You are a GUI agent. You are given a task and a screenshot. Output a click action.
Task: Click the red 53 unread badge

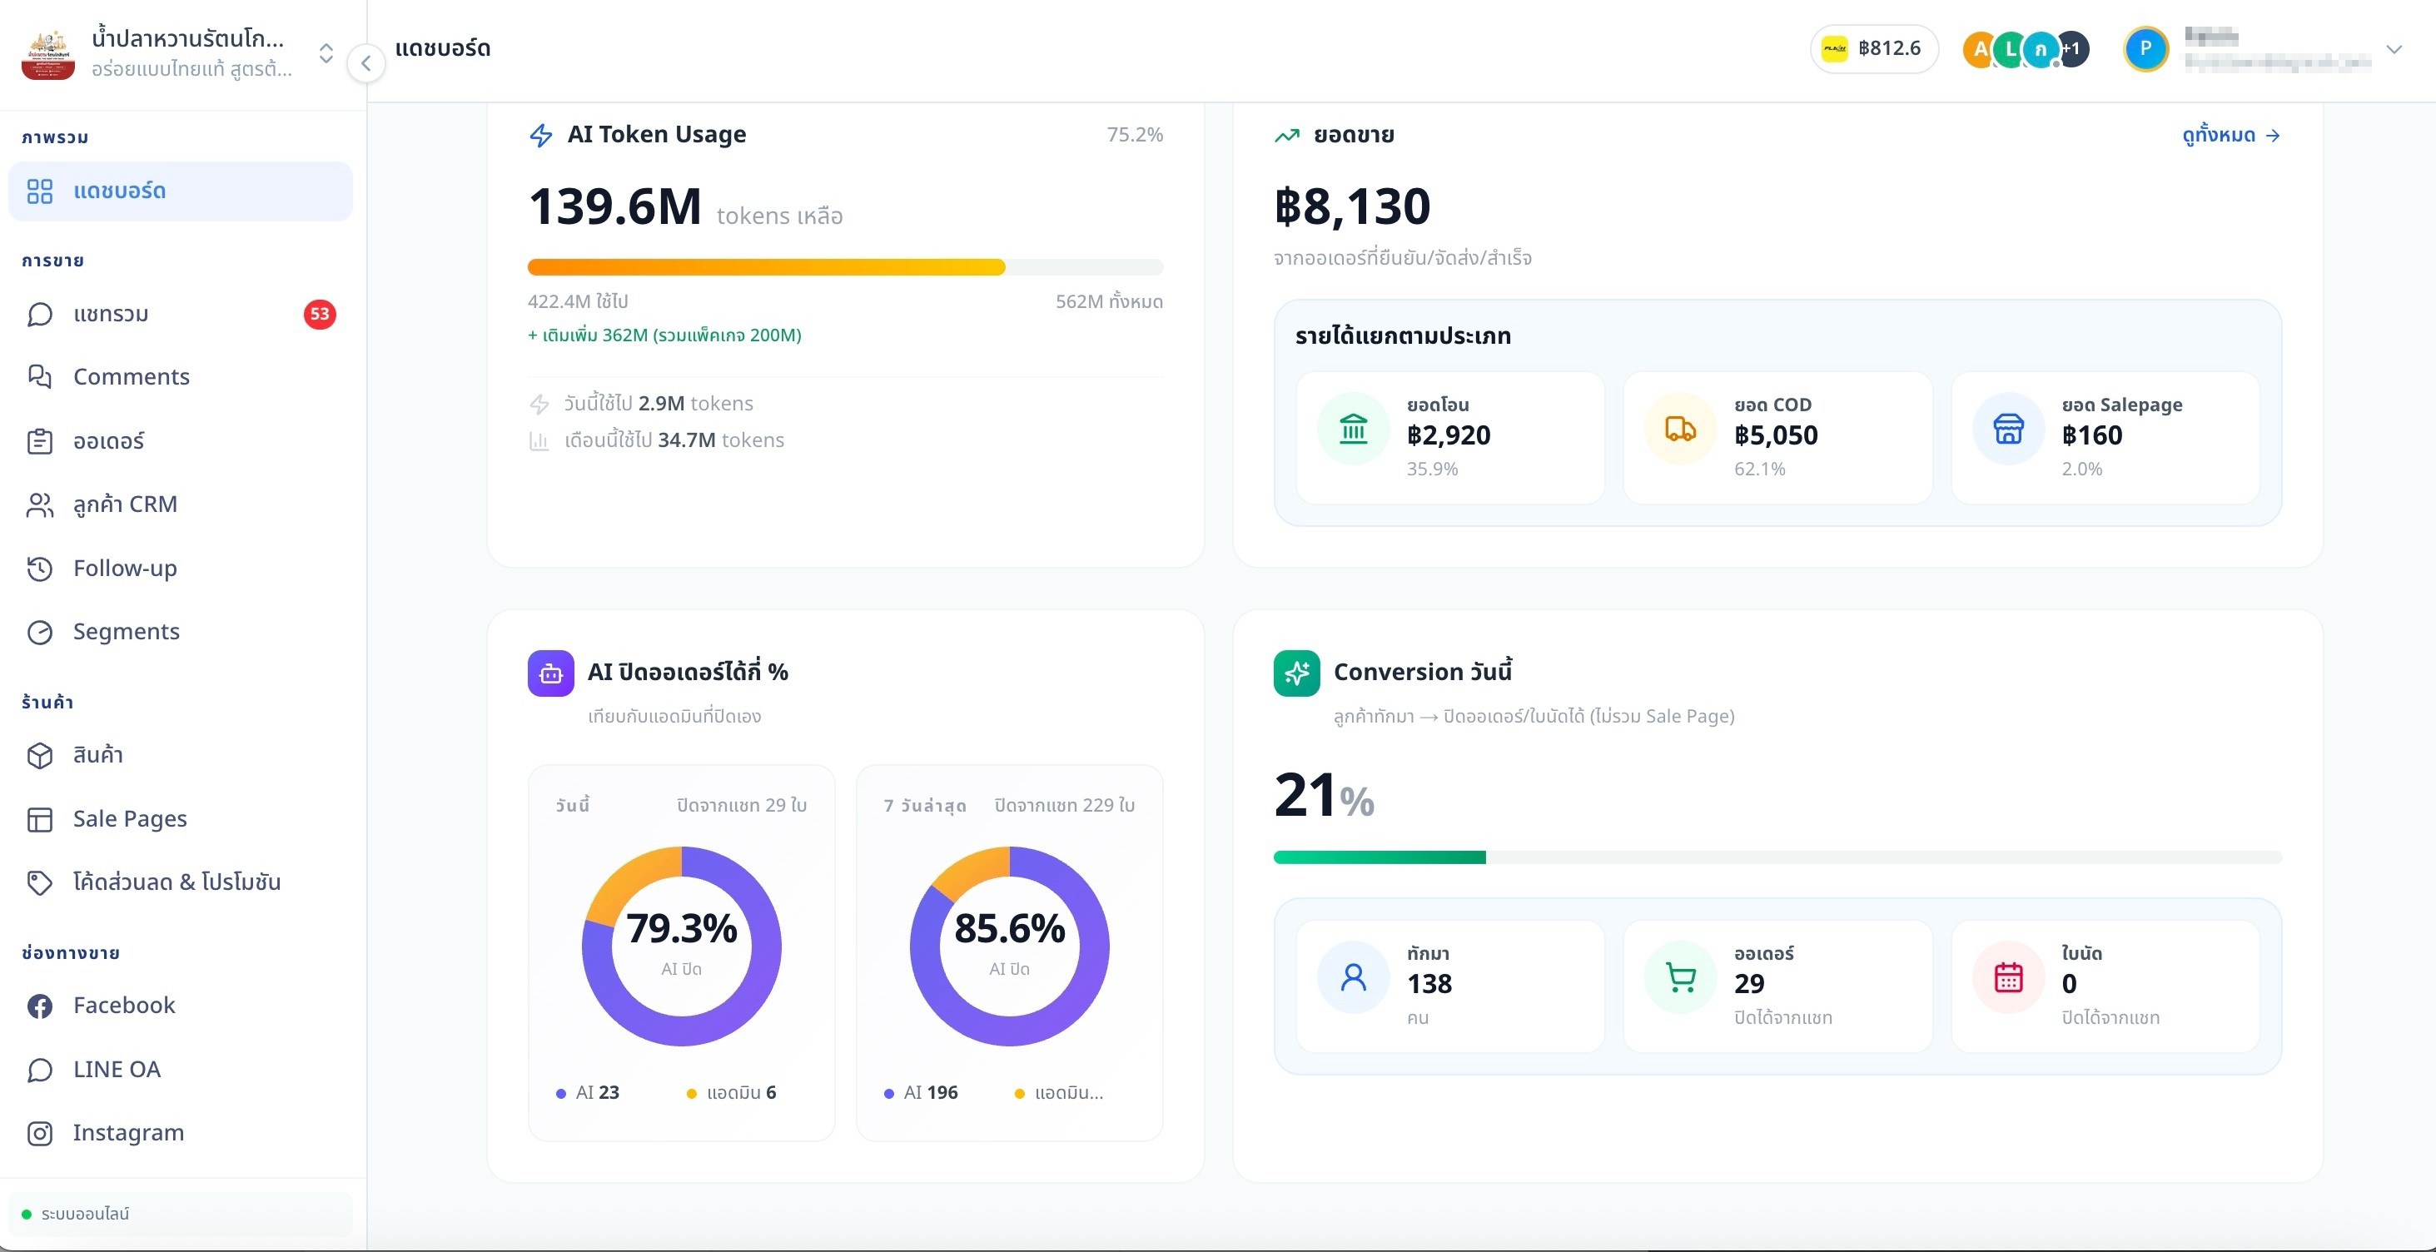point(320,314)
